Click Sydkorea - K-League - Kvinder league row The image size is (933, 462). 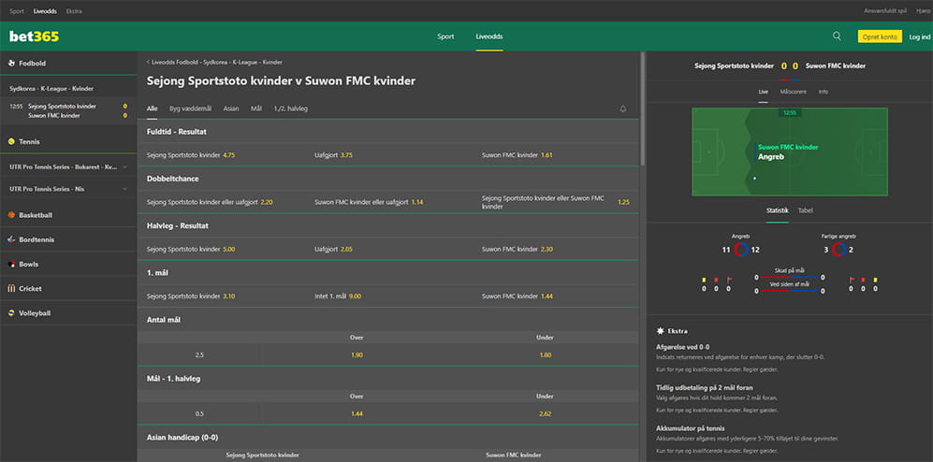click(67, 88)
